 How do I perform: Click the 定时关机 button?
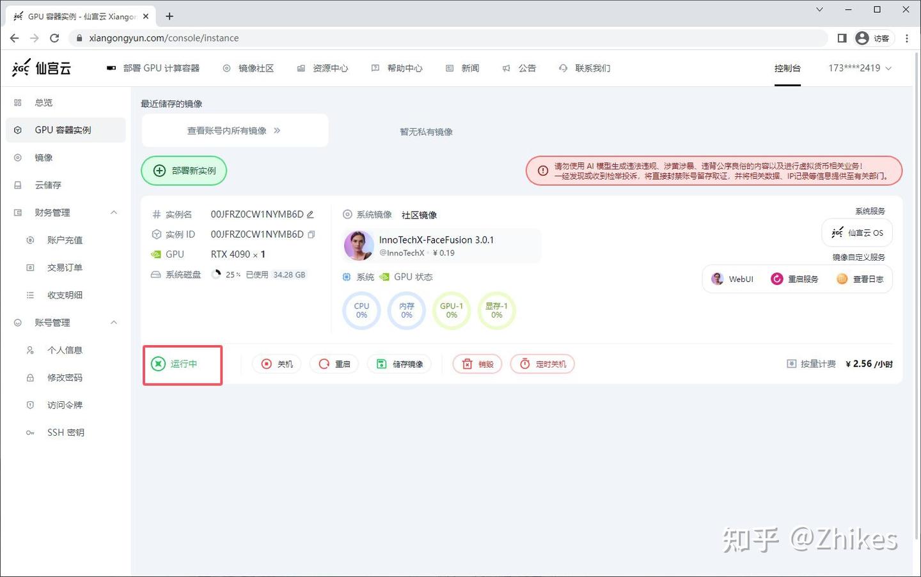click(542, 364)
